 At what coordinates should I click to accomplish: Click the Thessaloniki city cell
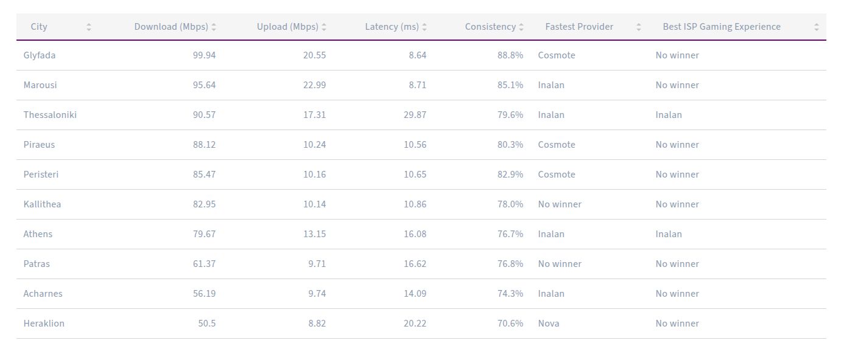tap(50, 115)
